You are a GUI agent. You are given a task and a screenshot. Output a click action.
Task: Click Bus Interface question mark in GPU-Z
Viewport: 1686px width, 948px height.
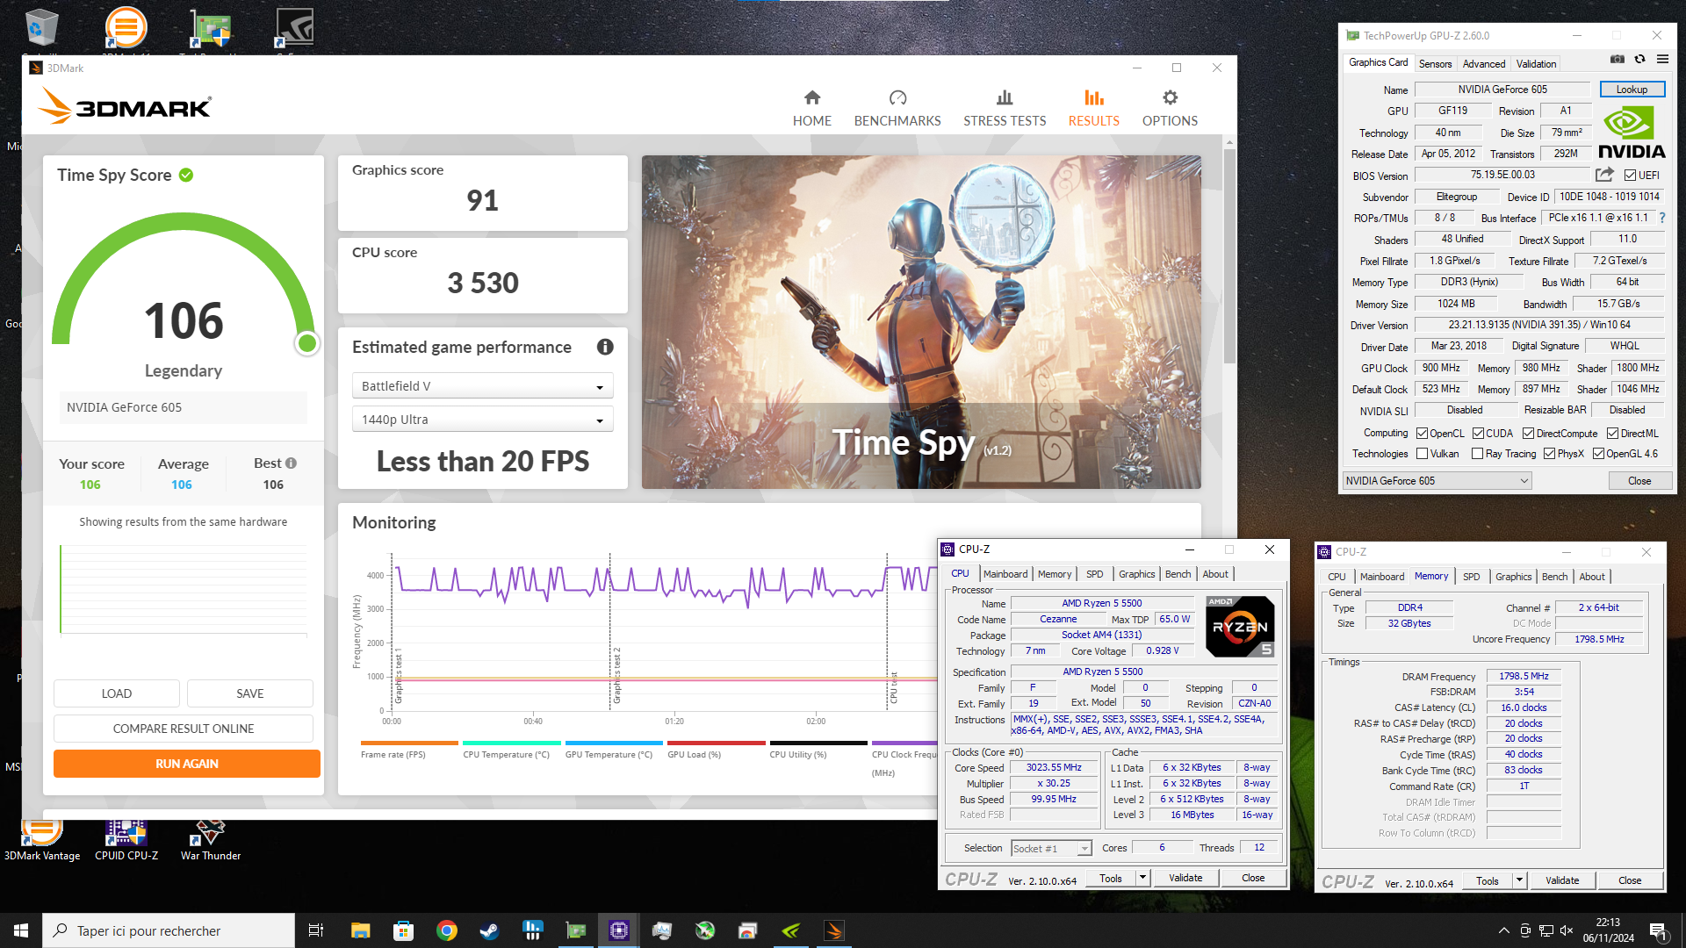coord(1662,218)
